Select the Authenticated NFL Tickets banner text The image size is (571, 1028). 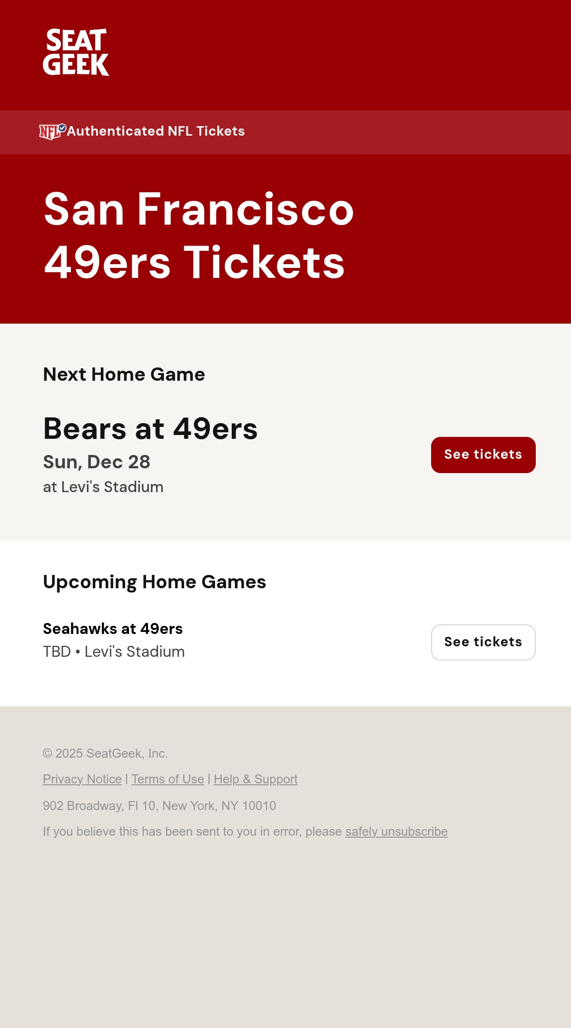(156, 131)
